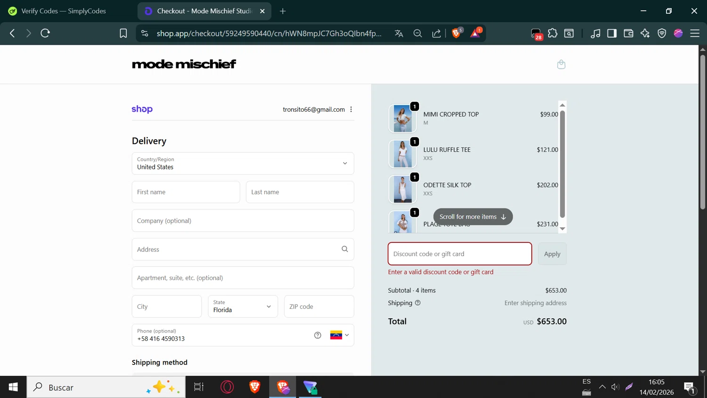Open the extensions puzzle icon
The image size is (707, 398).
(x=552, y=33)
